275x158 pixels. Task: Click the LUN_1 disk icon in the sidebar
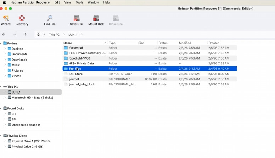(10, 92)
